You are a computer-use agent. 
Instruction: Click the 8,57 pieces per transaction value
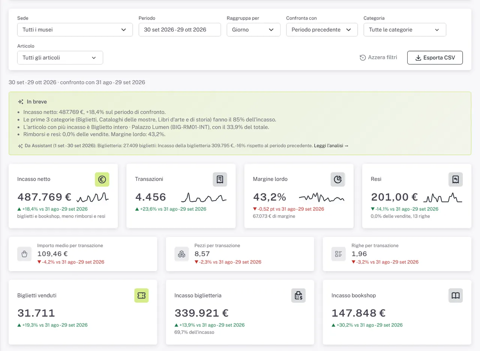coord(202,254)
